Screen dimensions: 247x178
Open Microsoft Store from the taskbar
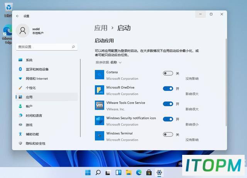pos(149,173)
